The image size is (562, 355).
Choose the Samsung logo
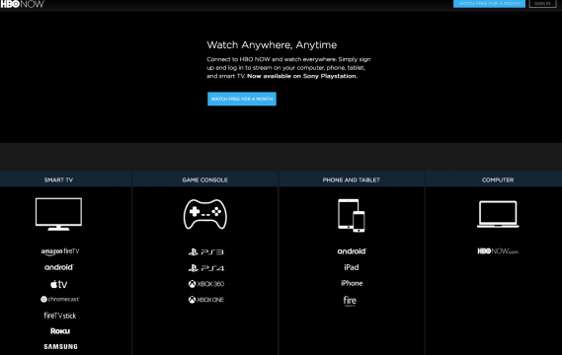click(60, 346)
